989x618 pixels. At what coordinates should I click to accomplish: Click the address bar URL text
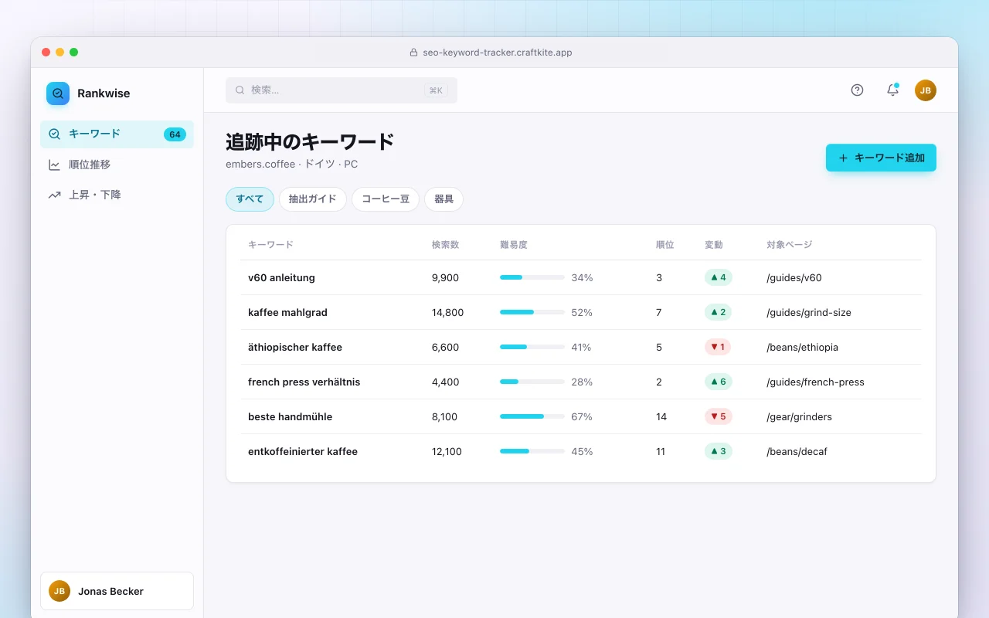click(497, 53)
